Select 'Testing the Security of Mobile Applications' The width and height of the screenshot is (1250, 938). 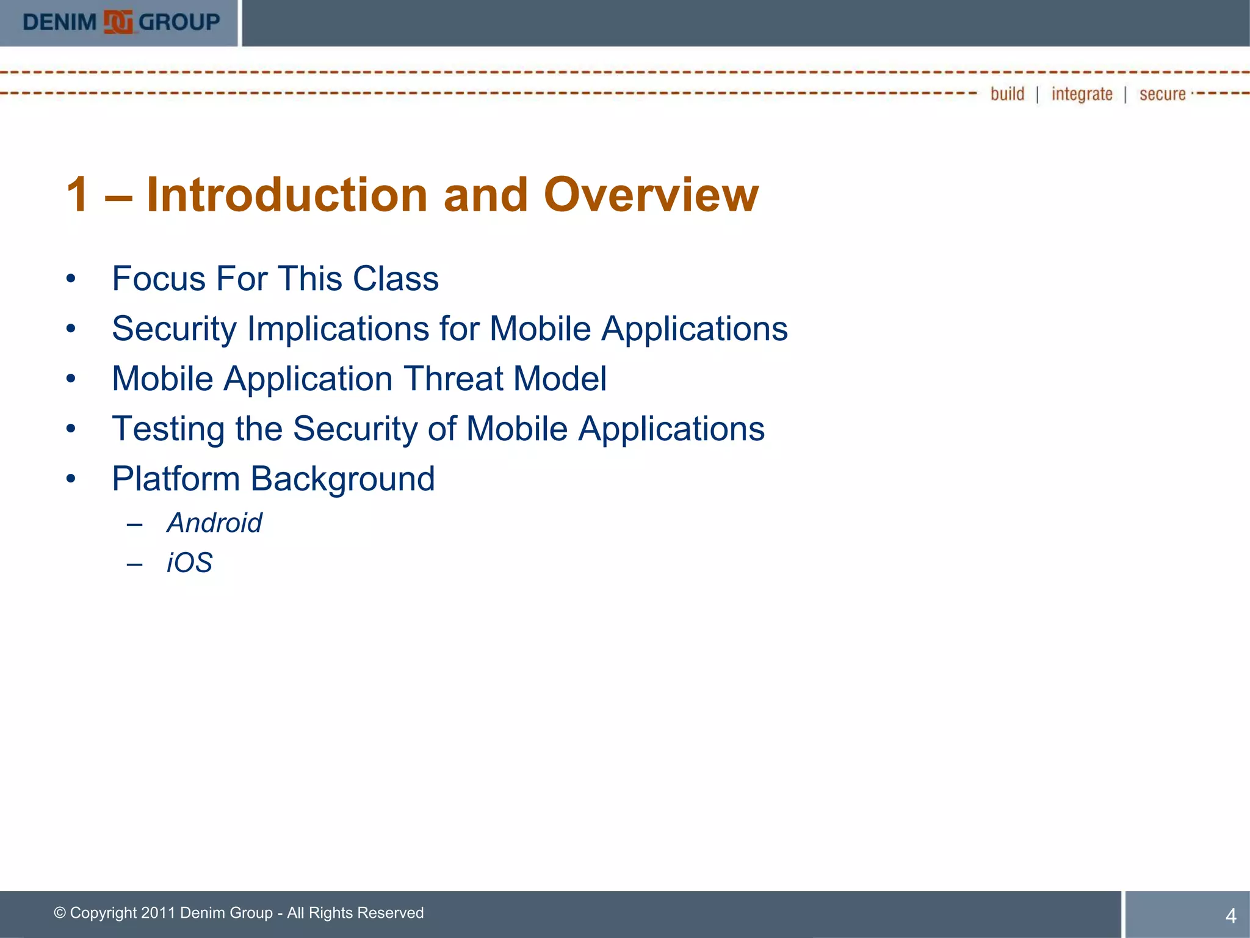(x=438, y=429)
